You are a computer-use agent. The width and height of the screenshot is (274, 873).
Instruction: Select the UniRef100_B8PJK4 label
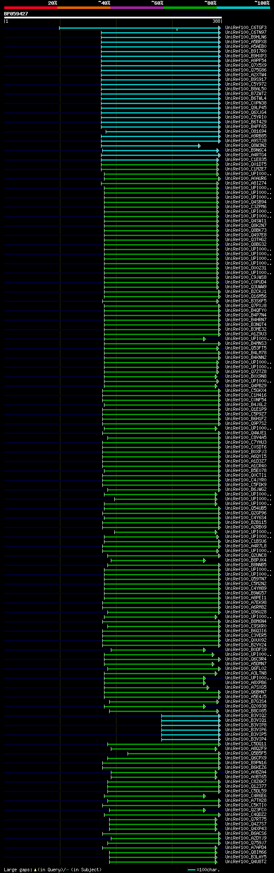click(246, 560)
